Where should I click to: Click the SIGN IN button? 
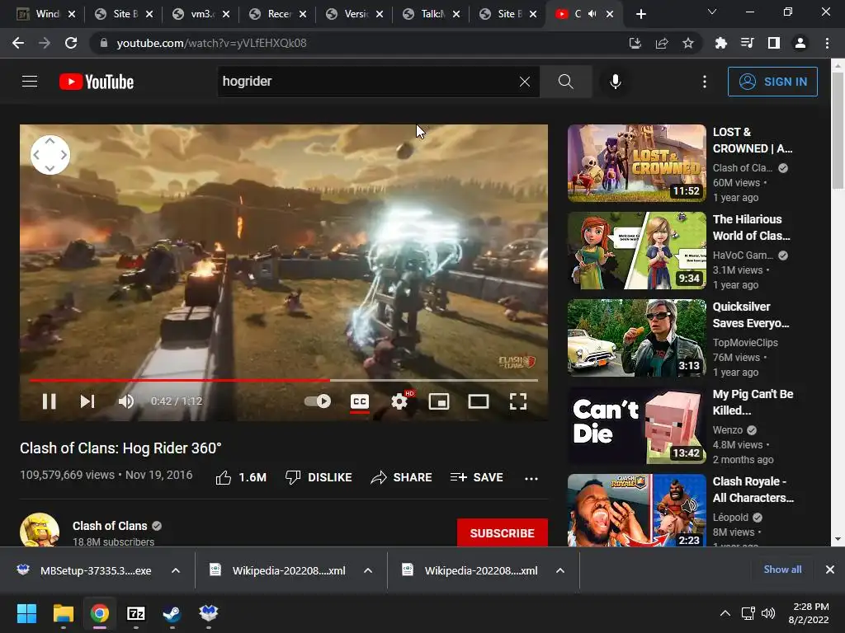[772, 82]
